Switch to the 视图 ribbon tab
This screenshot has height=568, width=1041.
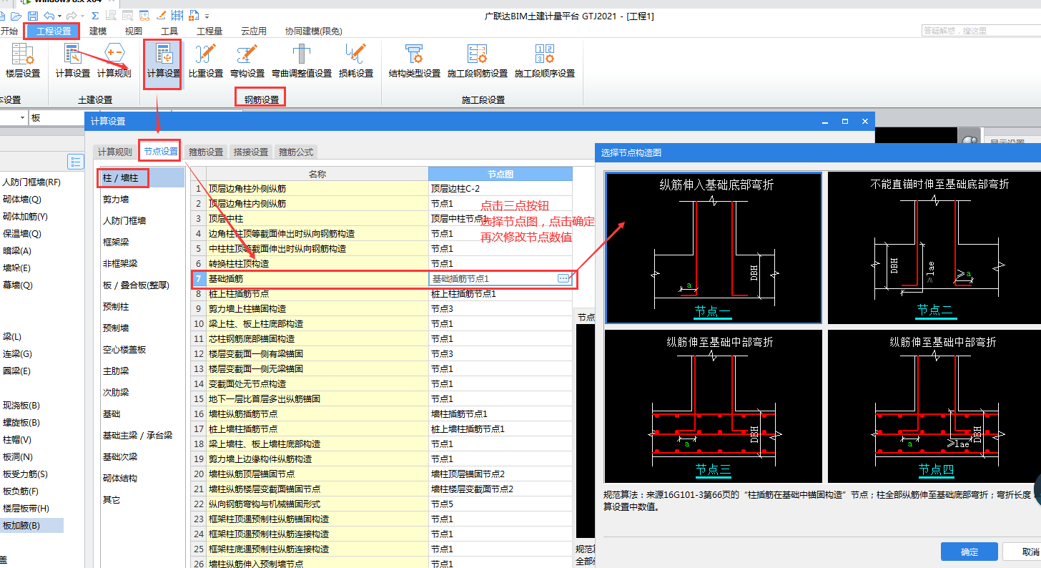(134, 31)
